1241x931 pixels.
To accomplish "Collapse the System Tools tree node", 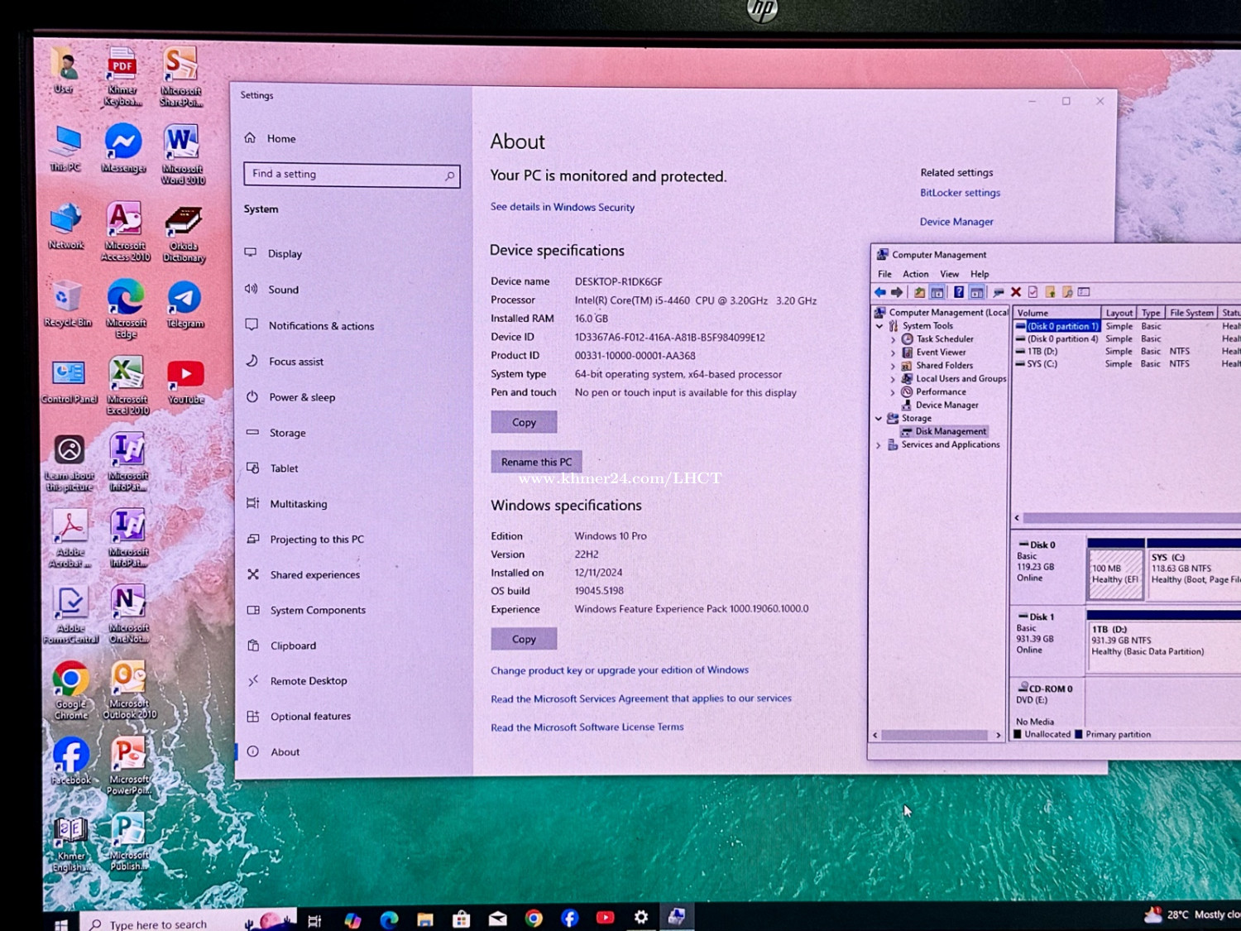I will point(879,326).
